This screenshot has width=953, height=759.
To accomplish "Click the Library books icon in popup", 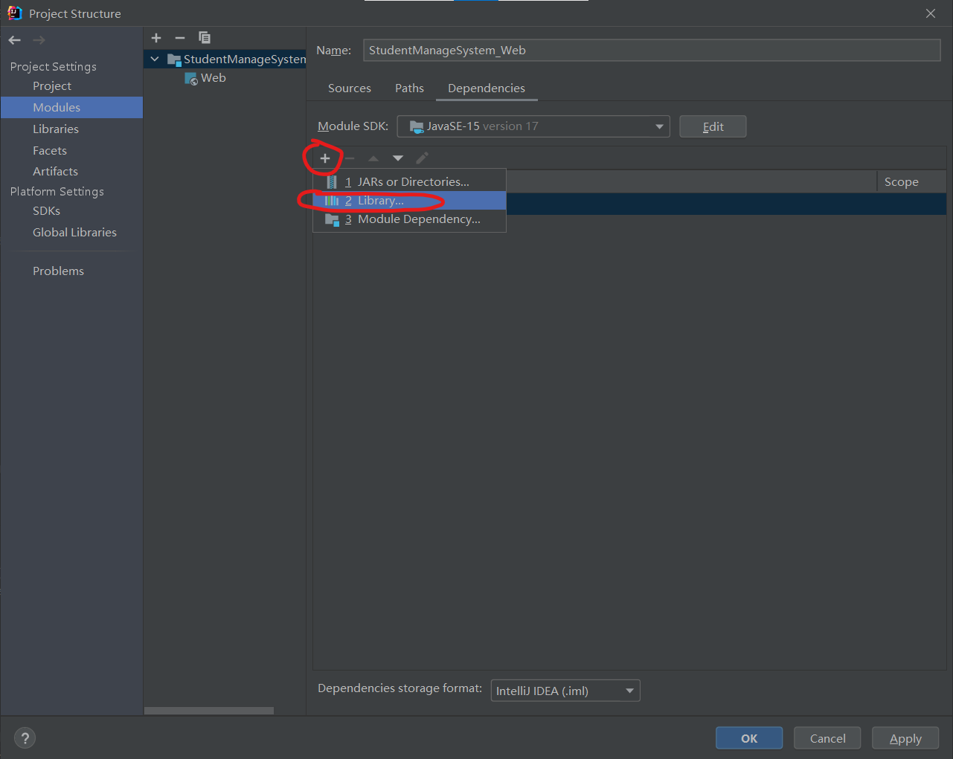I will coord(332,201).
